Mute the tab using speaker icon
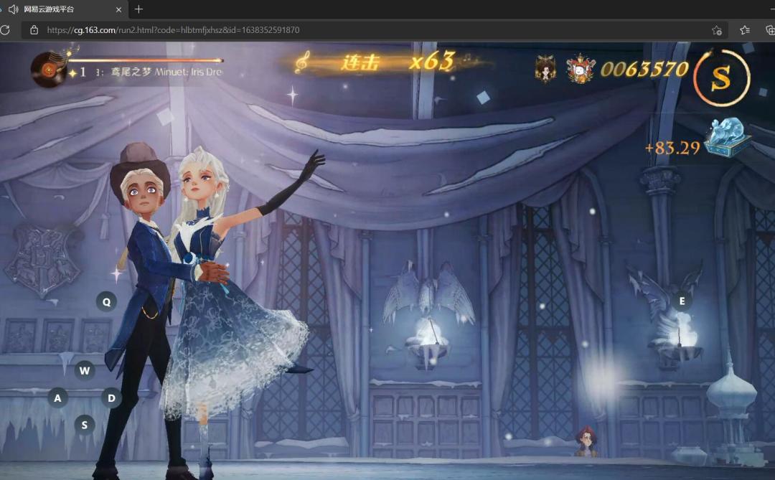 coord(14,9)
